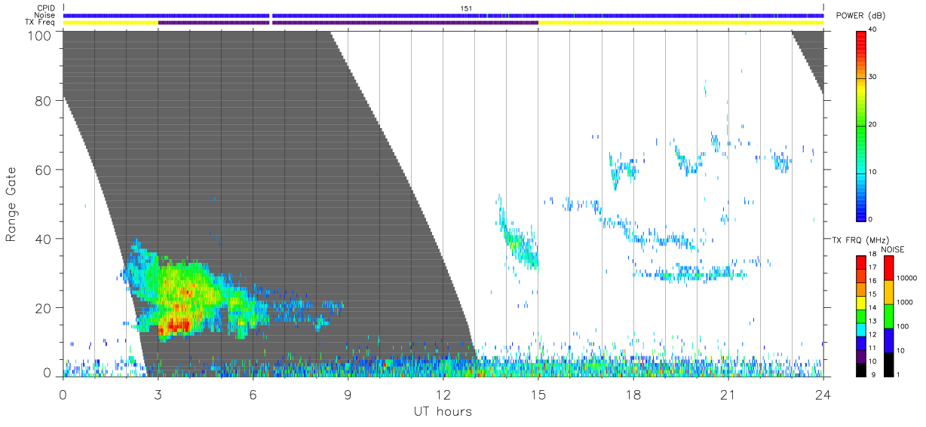Viewport: 926px width, 427px height.
Task: Click the blue noise indicator strip
Action: pos(443,15)
